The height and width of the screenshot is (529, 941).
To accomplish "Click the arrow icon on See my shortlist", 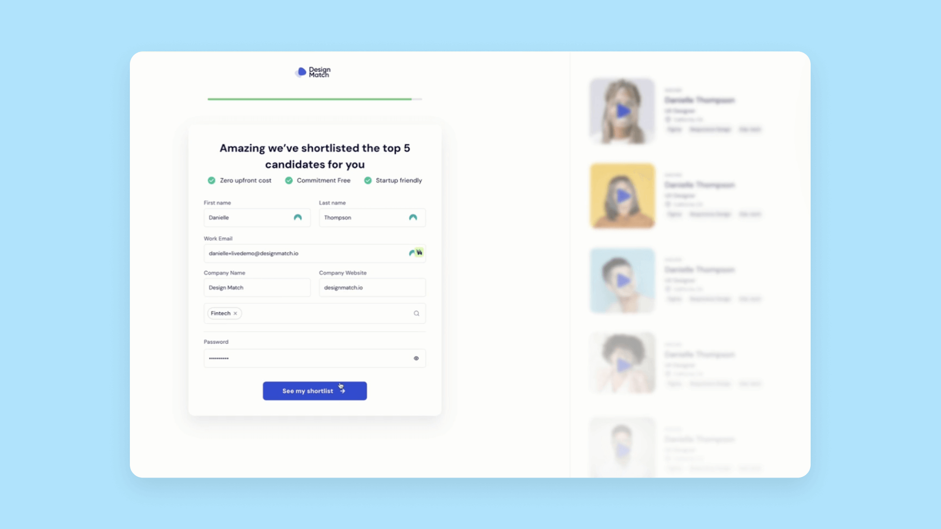I will 343,391.
